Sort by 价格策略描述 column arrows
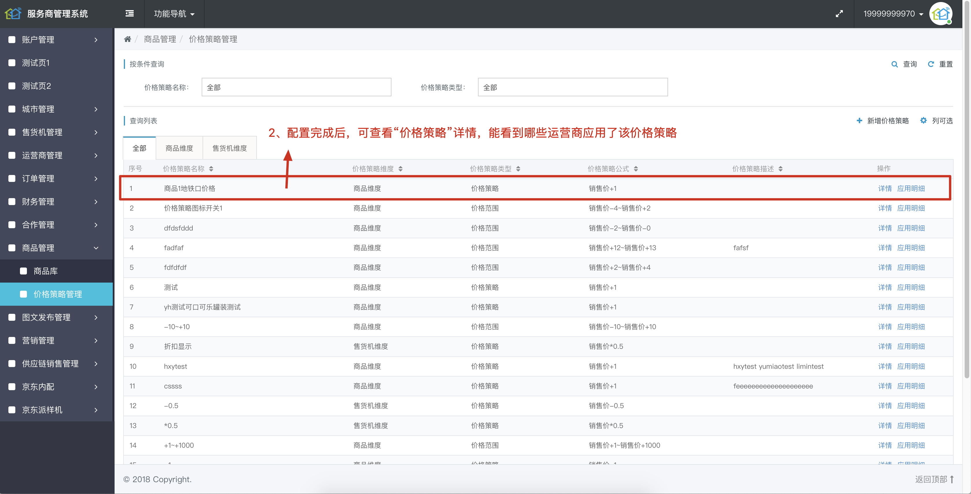The width and height of the screenshot is (971, 494). coord(780,169)
